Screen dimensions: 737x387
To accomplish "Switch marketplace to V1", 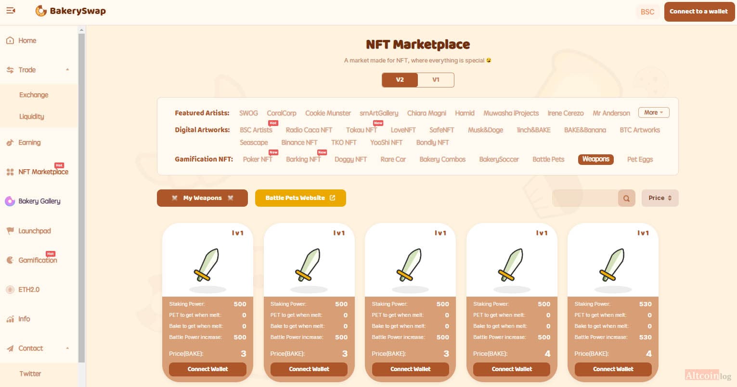I will click(x=436, y=80).
